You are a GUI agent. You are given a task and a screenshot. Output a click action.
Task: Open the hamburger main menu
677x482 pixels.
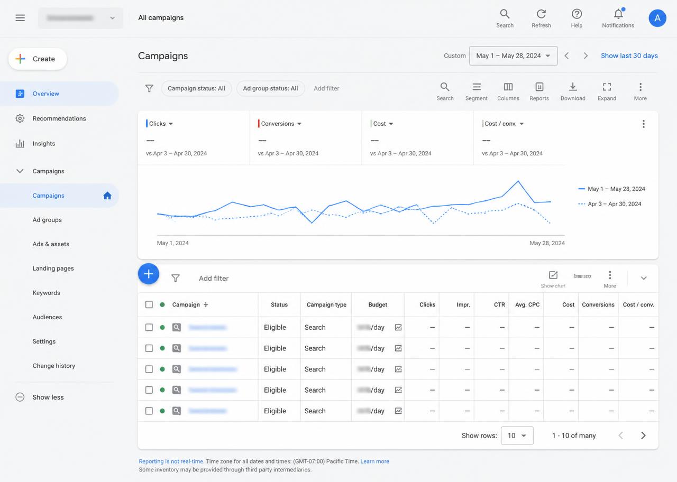coord(20,17)
